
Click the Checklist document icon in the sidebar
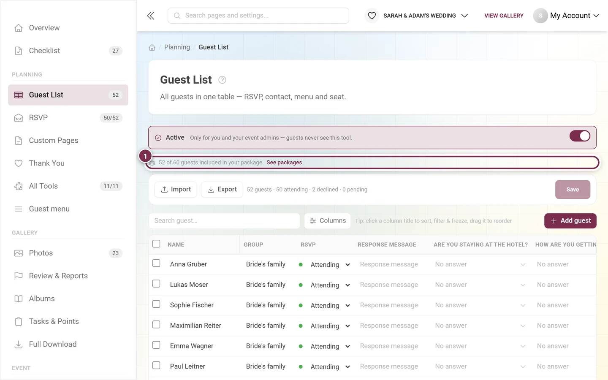pyautogui.click(x=19, y=51)
